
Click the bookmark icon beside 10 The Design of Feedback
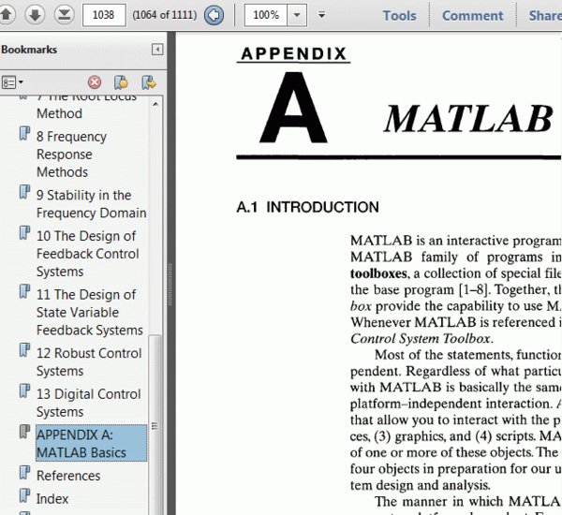pos(24,233)
